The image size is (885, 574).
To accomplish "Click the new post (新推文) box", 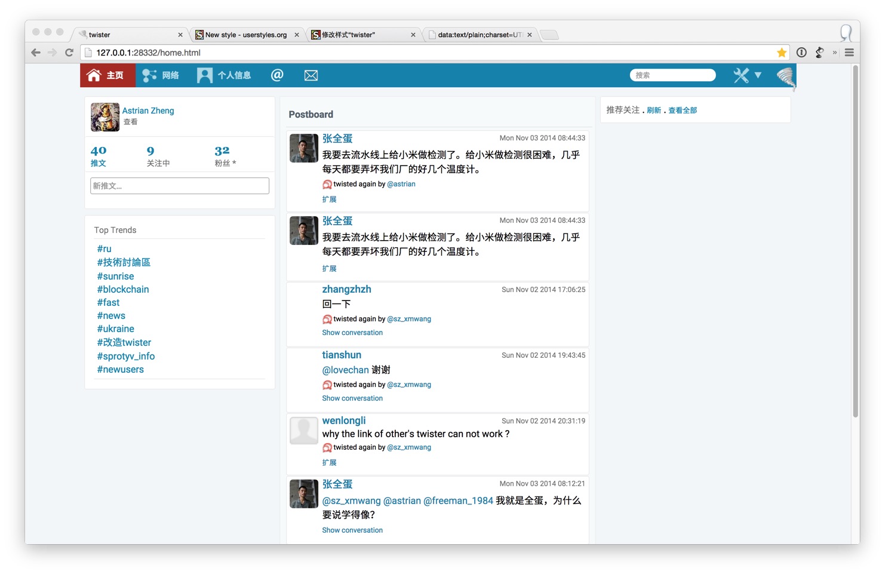I will 180,186.
